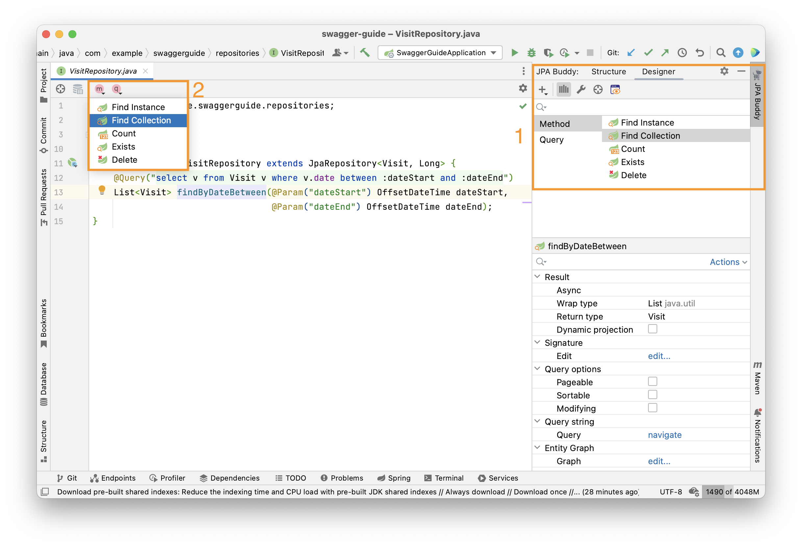Screen dimensions: 802x547
Task: Start debugging using the bug icon
Action: 532,52
